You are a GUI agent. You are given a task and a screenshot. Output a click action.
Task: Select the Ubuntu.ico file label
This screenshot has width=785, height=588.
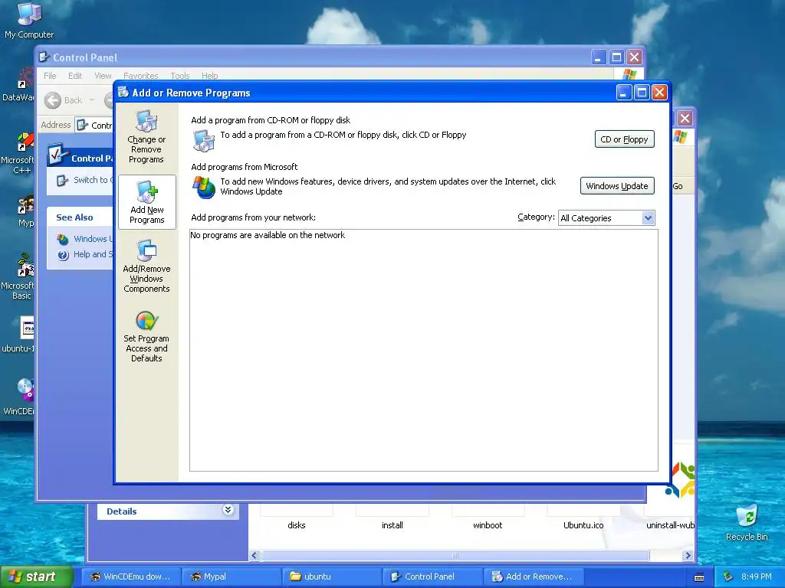(x=583, y=525)
